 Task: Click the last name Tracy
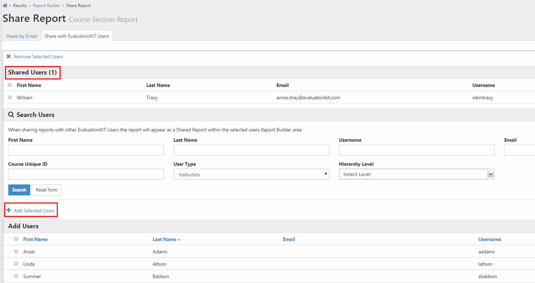[152, 98]
